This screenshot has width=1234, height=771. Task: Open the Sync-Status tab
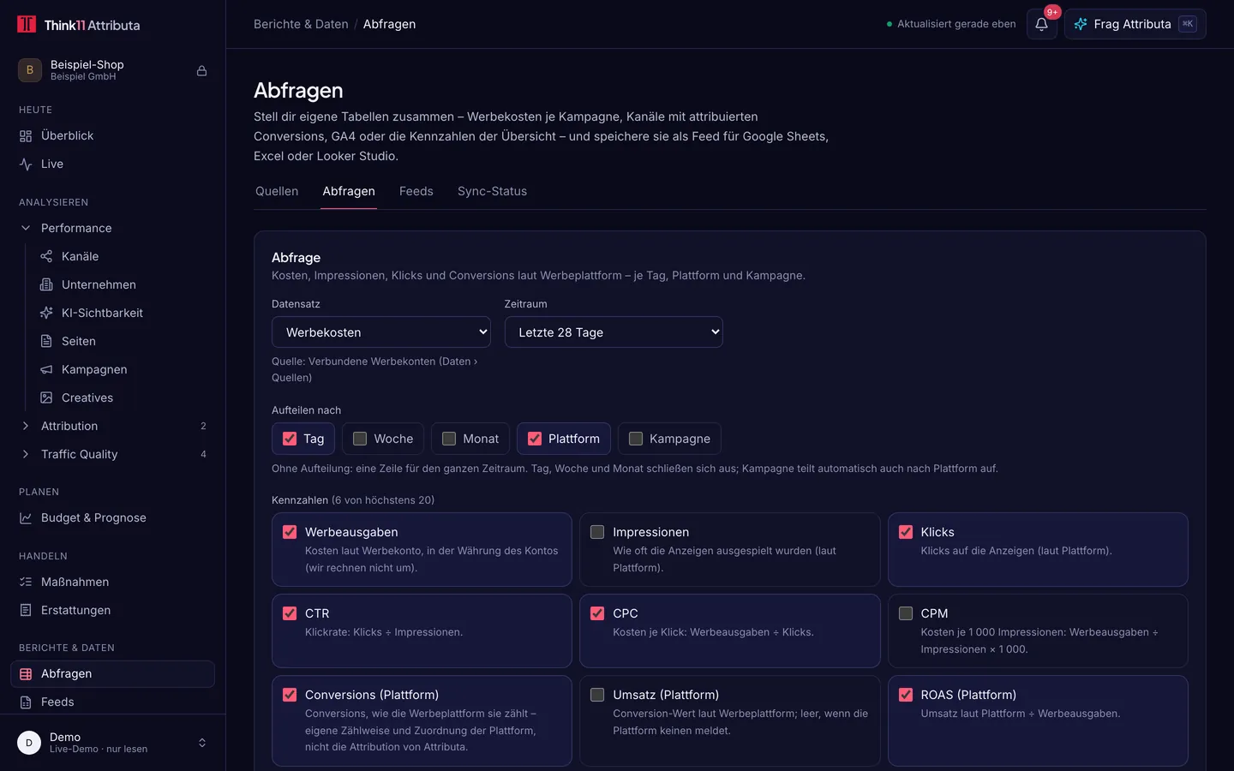click(x=492, y=191)
